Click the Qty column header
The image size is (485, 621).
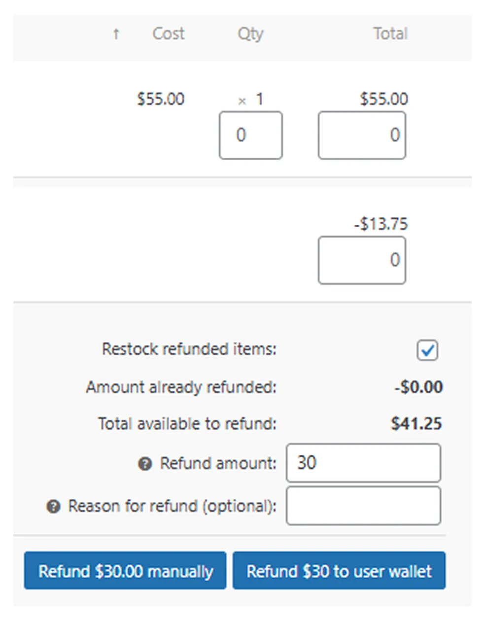click(x=250, y=34)
